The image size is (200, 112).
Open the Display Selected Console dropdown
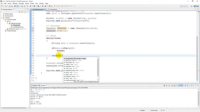190,86
